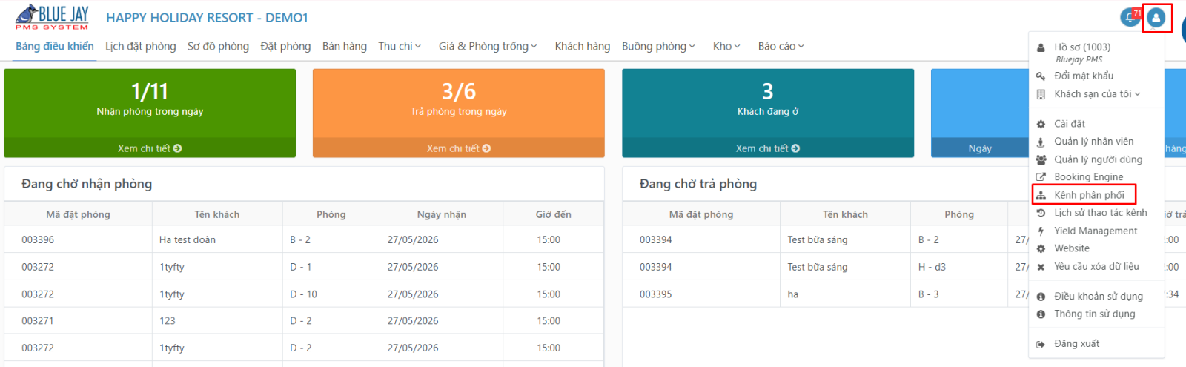Click booking code 003271

coord(38,321)
